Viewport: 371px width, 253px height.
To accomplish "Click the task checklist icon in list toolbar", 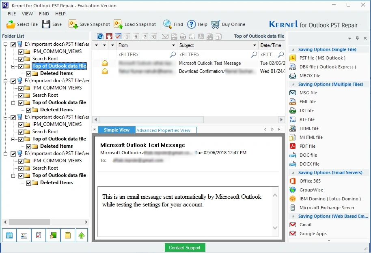I will point(118,36).
